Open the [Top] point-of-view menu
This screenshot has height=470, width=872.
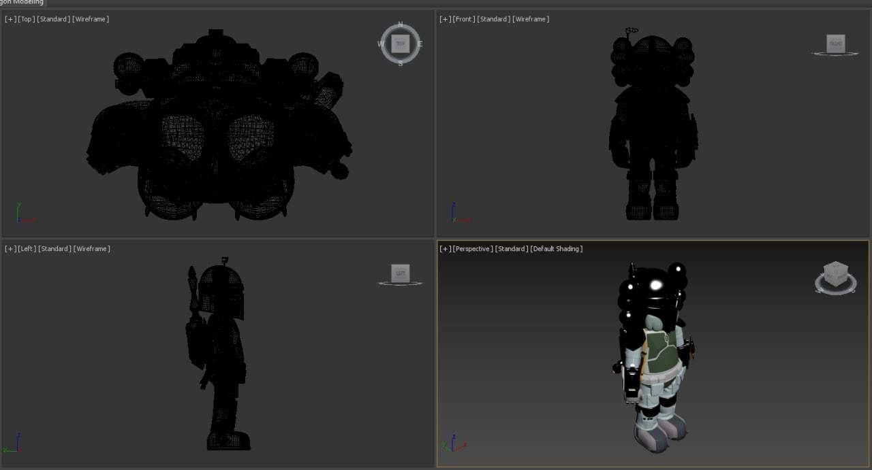(26, 19)
